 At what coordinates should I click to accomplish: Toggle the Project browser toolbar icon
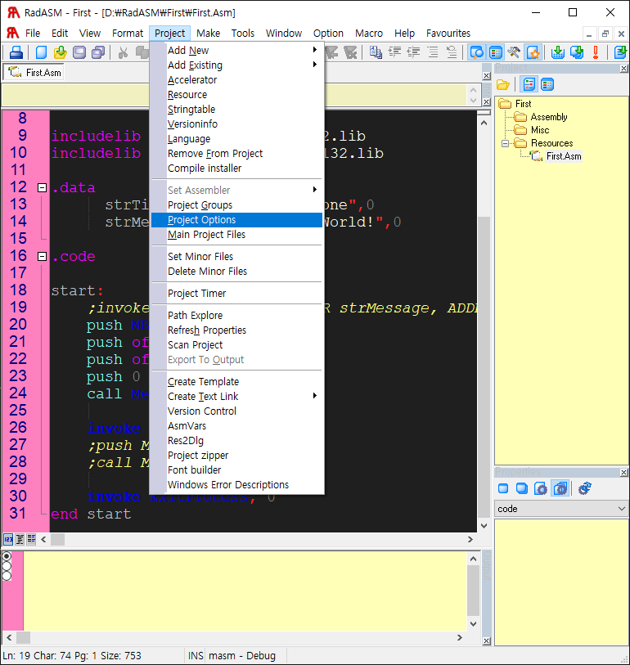point(496,52)
